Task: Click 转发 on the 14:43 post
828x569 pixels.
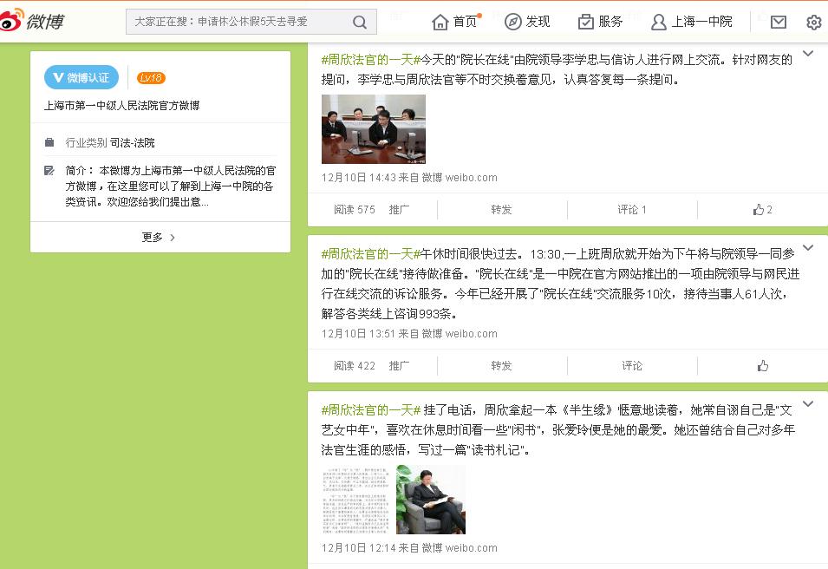Action: (502, 210)
